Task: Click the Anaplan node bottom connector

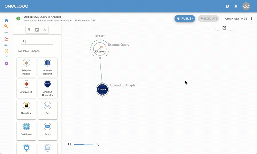Action: (x=102, y=95)
